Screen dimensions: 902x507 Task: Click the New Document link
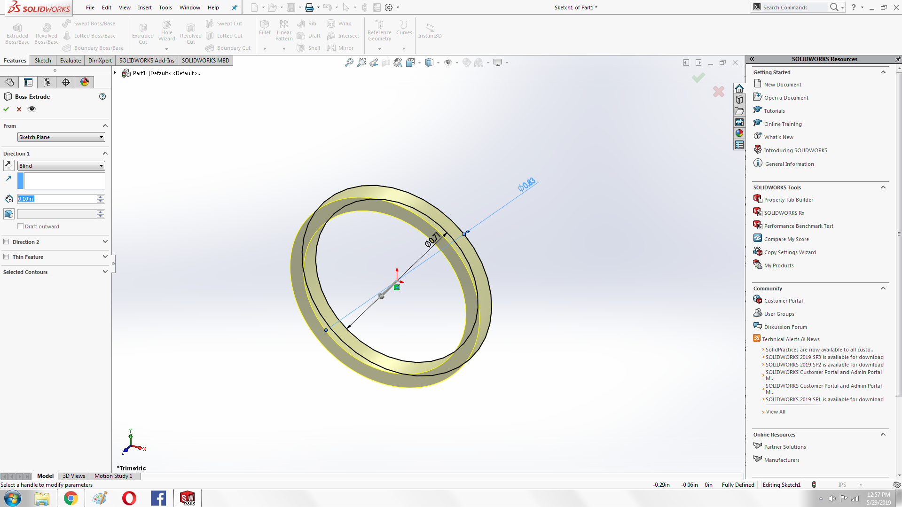click(x=783, y=85)
